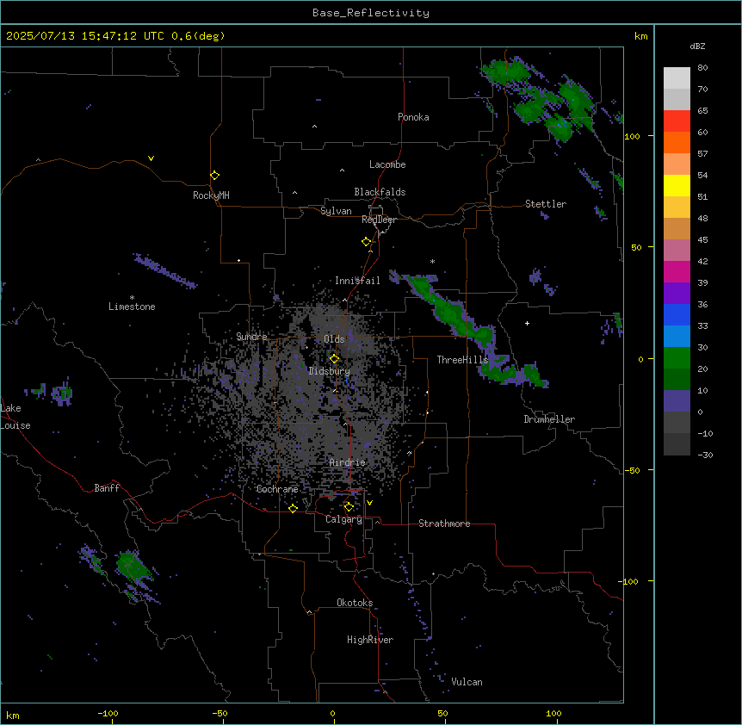Click the Didsbury town label
The image size is (742, 725).
pos(330,371)
